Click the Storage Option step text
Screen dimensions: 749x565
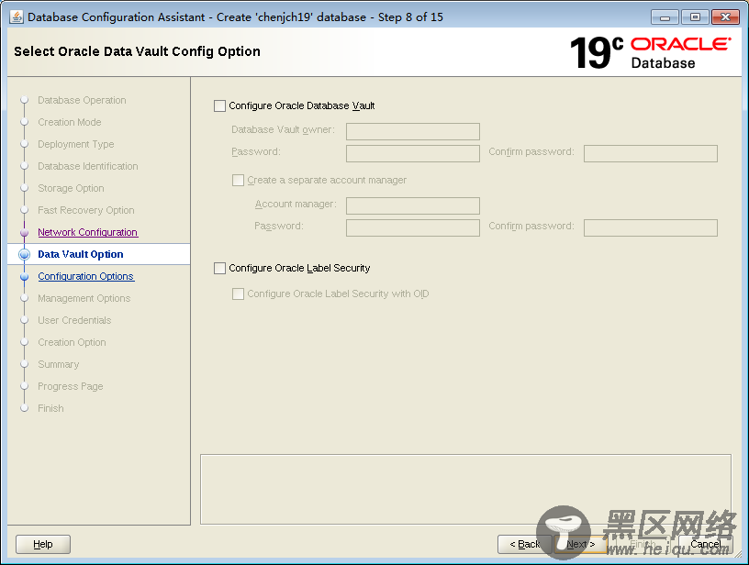[x=72, y=188]
